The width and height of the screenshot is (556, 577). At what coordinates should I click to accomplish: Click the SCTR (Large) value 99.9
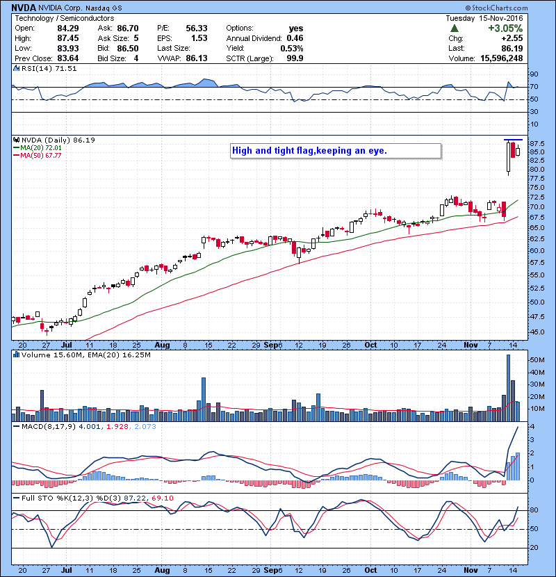295,58
